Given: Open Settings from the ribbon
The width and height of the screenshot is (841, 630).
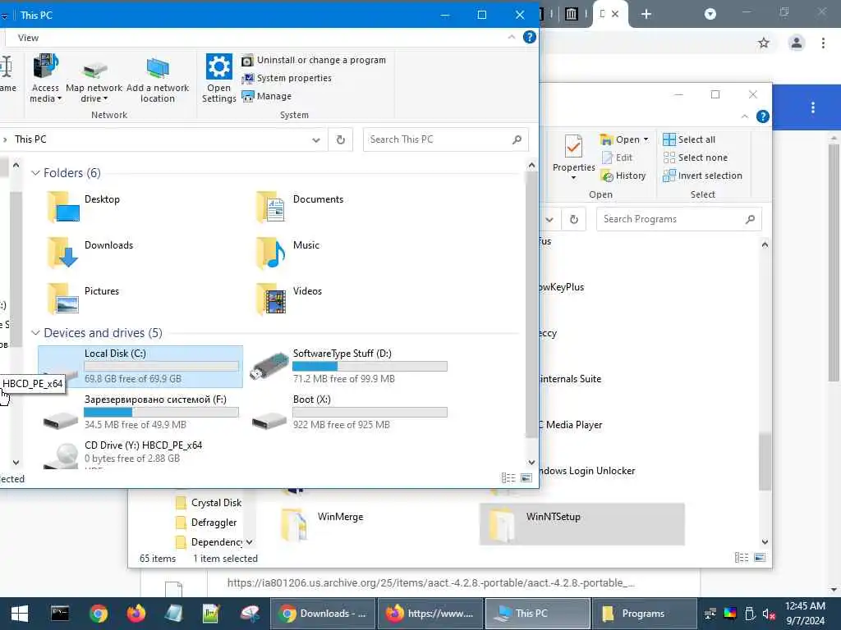Looking at the screenshot, I should click(x=218, y=78).
